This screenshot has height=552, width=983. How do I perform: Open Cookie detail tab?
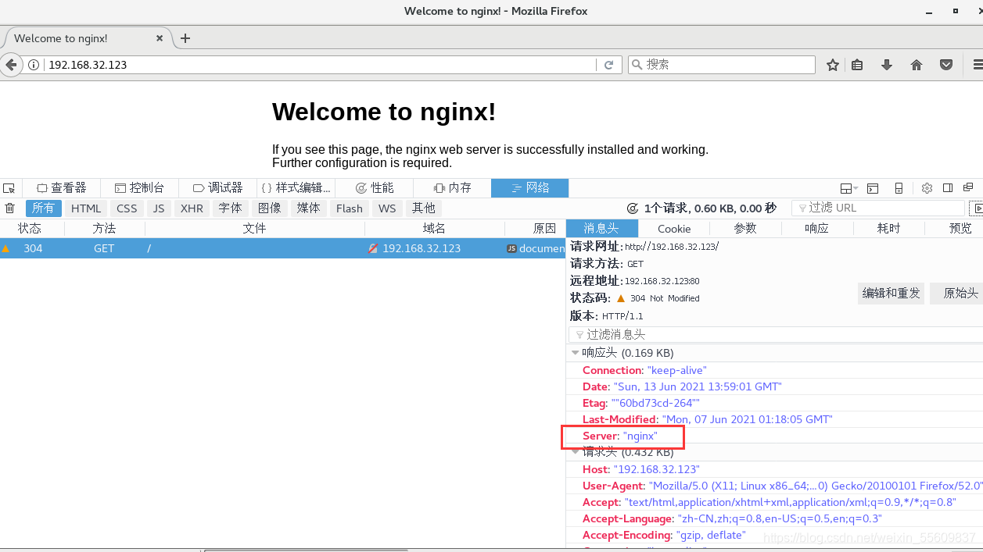point(674,229)
